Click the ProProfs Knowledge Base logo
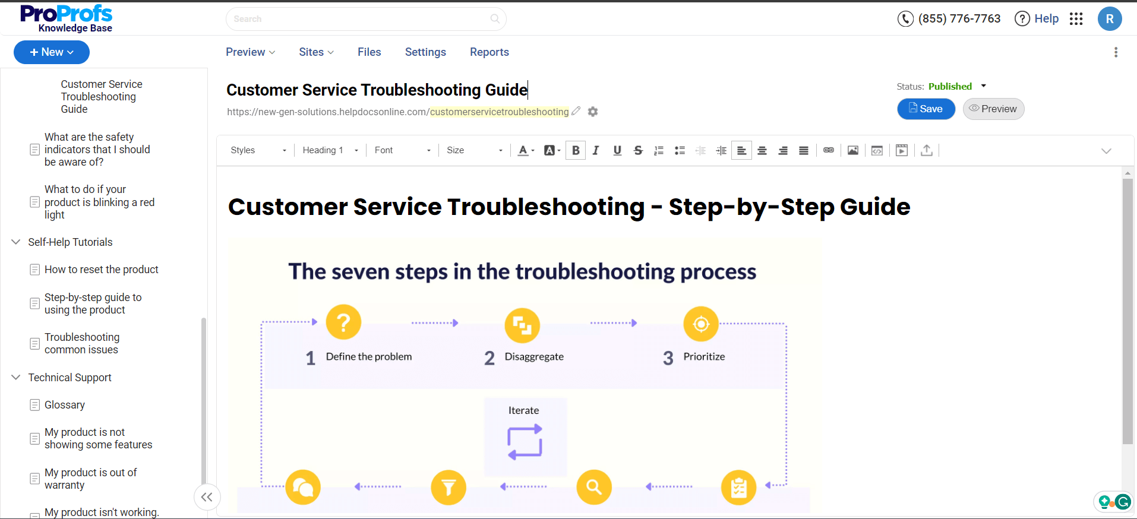Screen dimensions: 1137x519 pos(66,18)
